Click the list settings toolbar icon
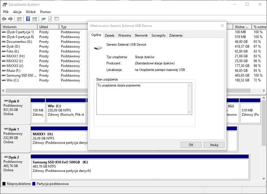Viewport: 267px width, 194px height. 57,19
